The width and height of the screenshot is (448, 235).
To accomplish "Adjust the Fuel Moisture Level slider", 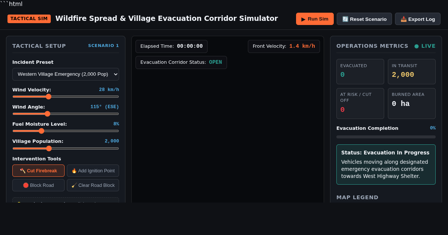I will [x=66, y=131].
